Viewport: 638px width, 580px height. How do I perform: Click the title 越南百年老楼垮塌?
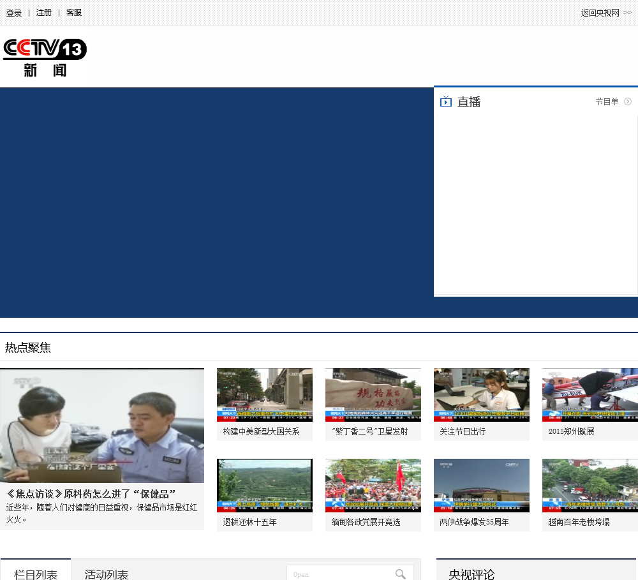coord(579,522)
